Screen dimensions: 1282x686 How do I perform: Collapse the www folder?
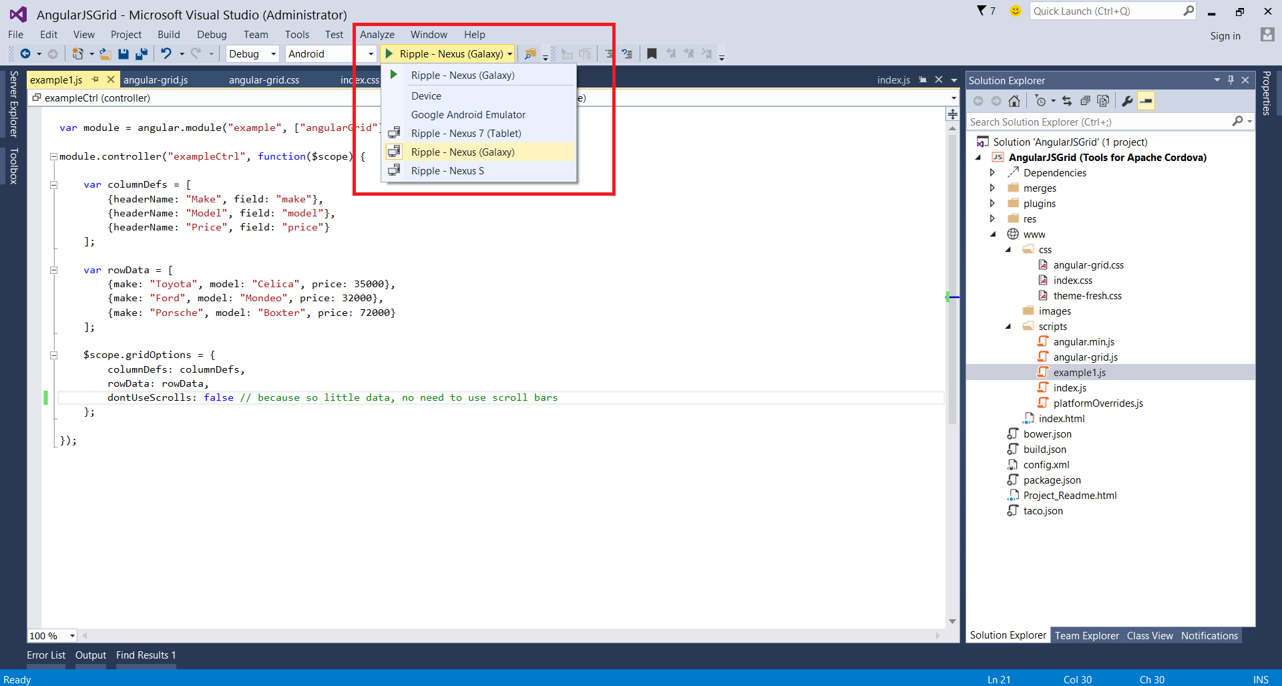click(993, 234)
